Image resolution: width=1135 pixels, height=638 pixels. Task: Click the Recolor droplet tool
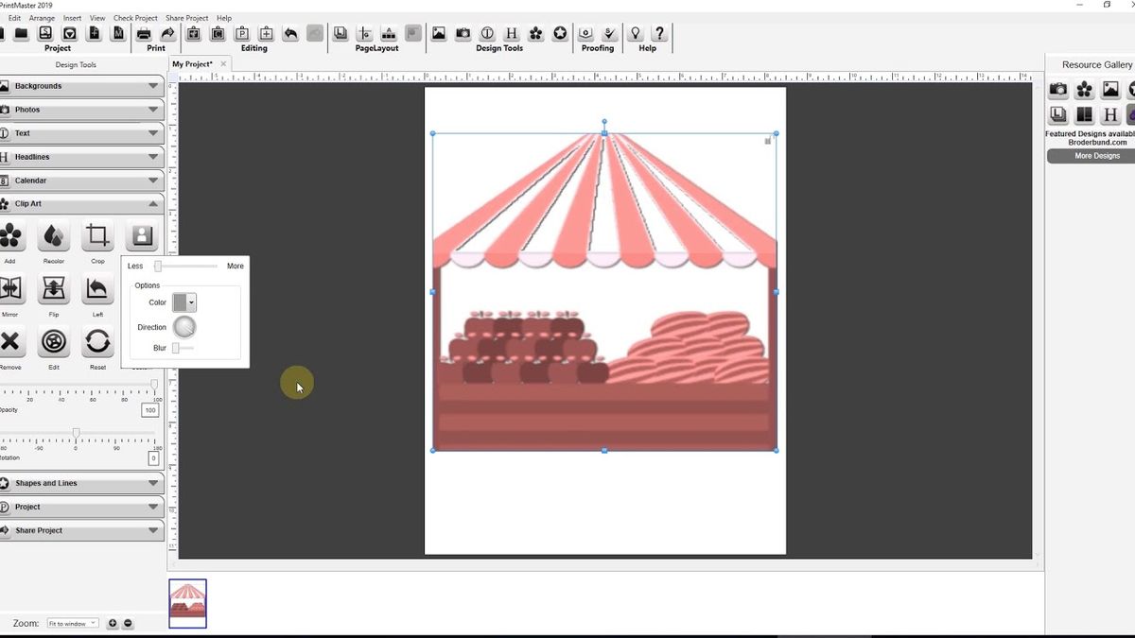click(x=54, y=235)
